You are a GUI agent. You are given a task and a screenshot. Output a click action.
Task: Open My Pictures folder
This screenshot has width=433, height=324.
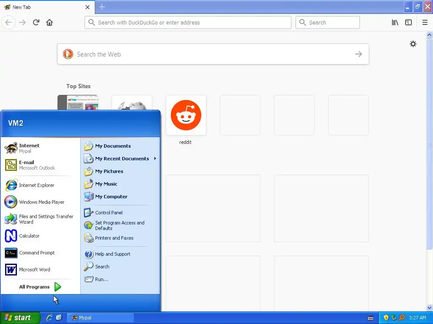click(120, 171)
